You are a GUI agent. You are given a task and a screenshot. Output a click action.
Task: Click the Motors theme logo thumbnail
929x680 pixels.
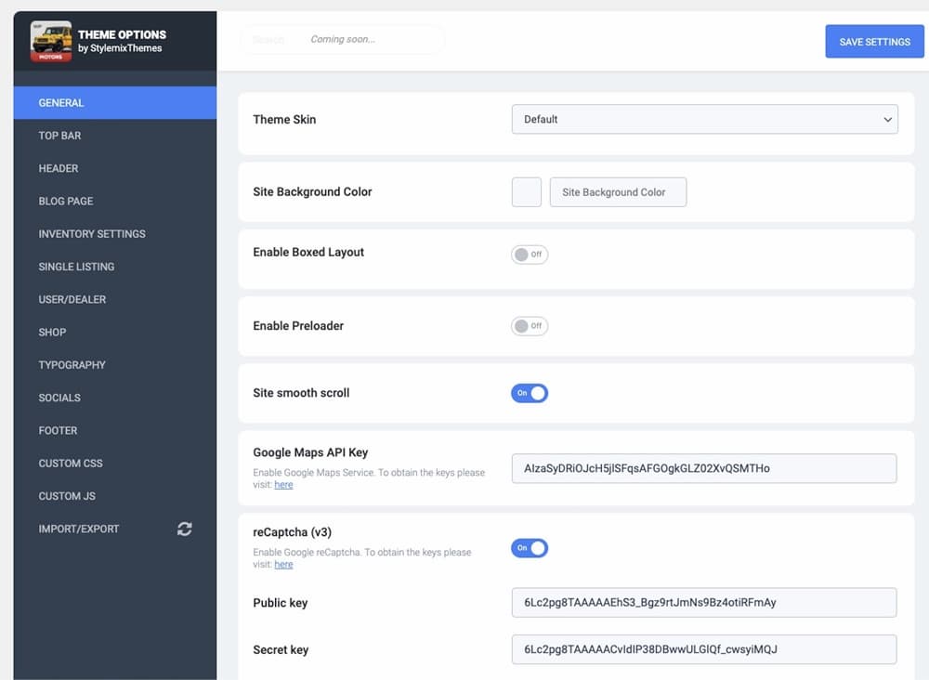(51, 41)
